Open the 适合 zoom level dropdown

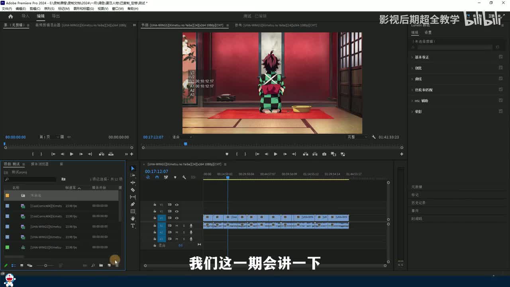coord(182,137)
